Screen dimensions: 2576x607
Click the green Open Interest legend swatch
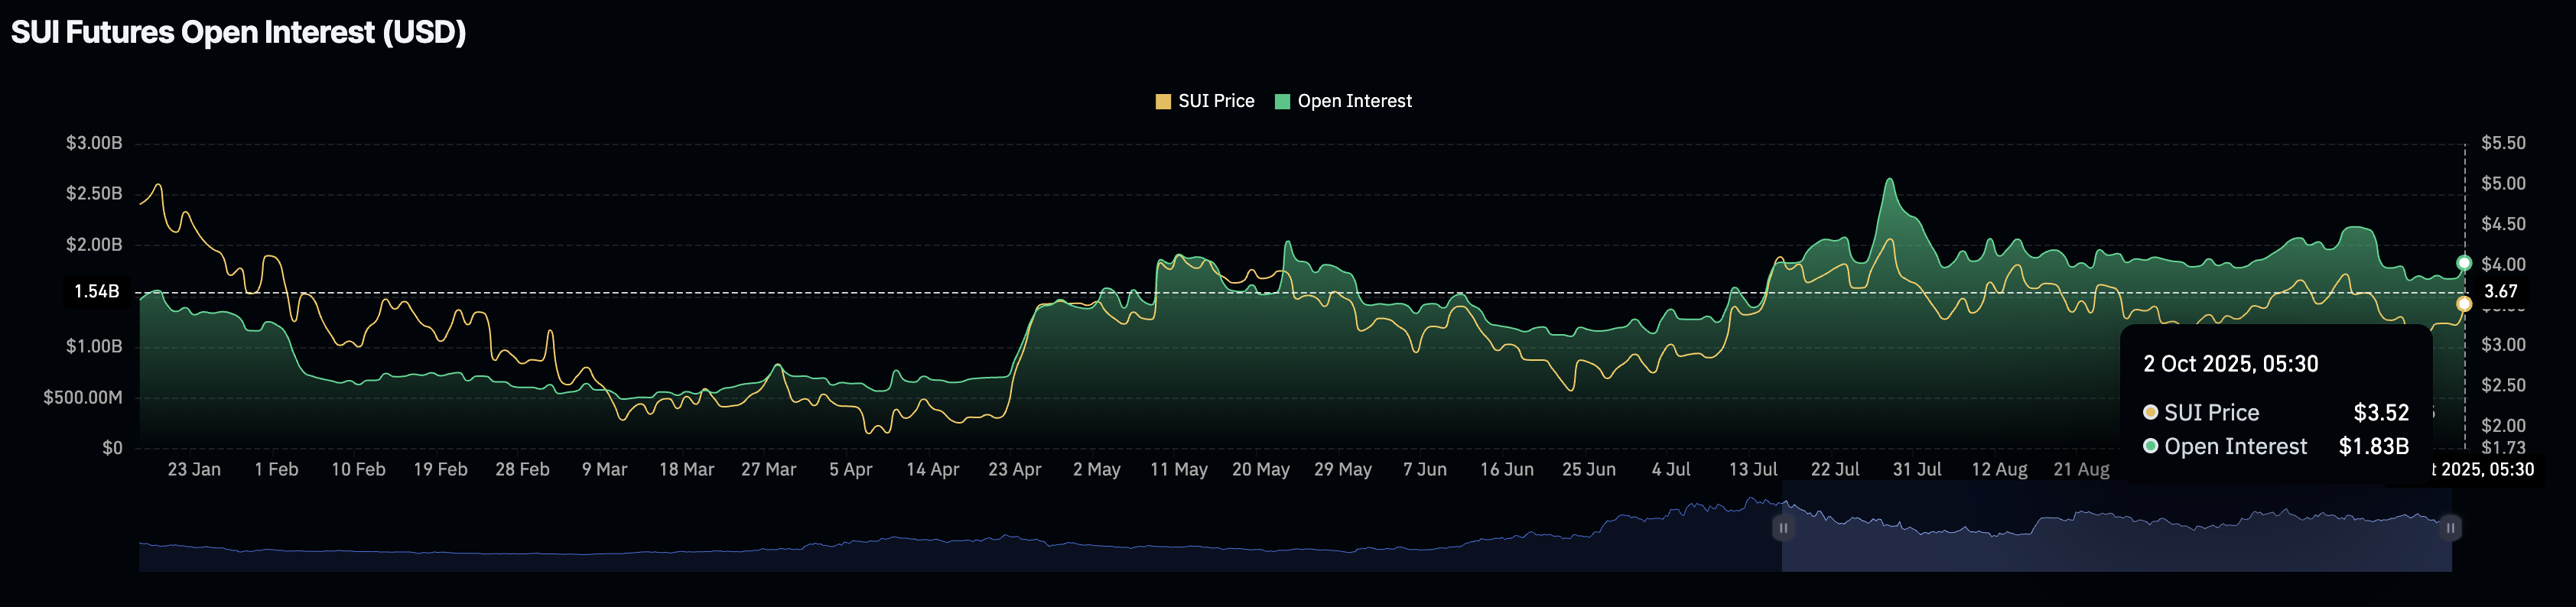pyautogui.click(x=1282, y=101)
